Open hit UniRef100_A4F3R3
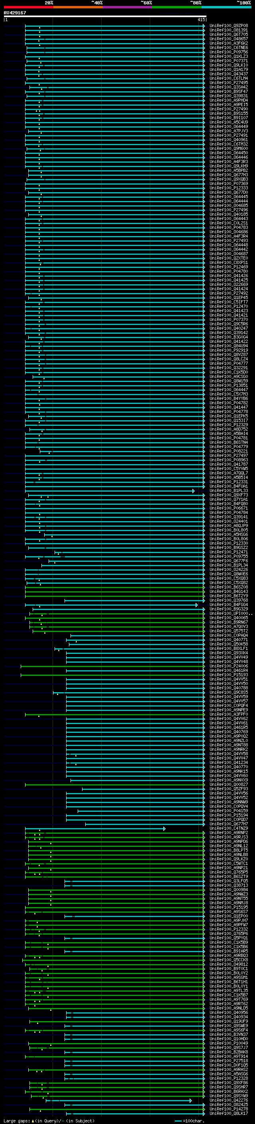 pyautogui.click(x=228, y=161)
